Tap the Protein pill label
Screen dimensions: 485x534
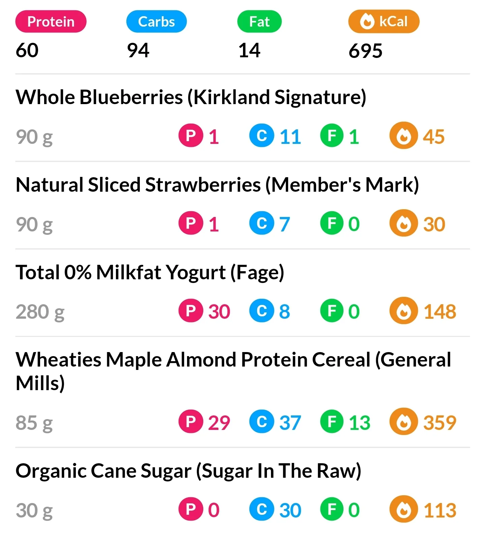pos(51,22)
